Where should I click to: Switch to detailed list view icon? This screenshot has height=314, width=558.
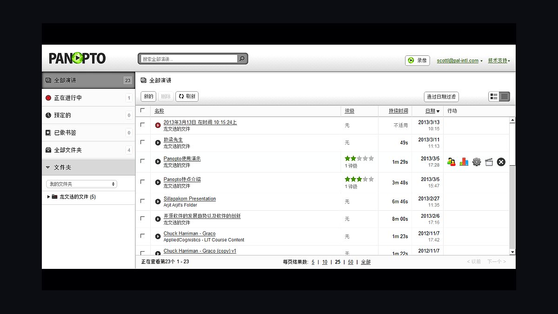point(494,97)
